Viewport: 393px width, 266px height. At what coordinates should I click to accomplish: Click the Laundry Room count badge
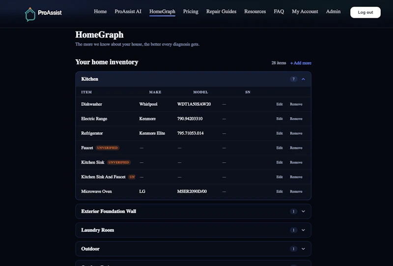click(293, 230)
